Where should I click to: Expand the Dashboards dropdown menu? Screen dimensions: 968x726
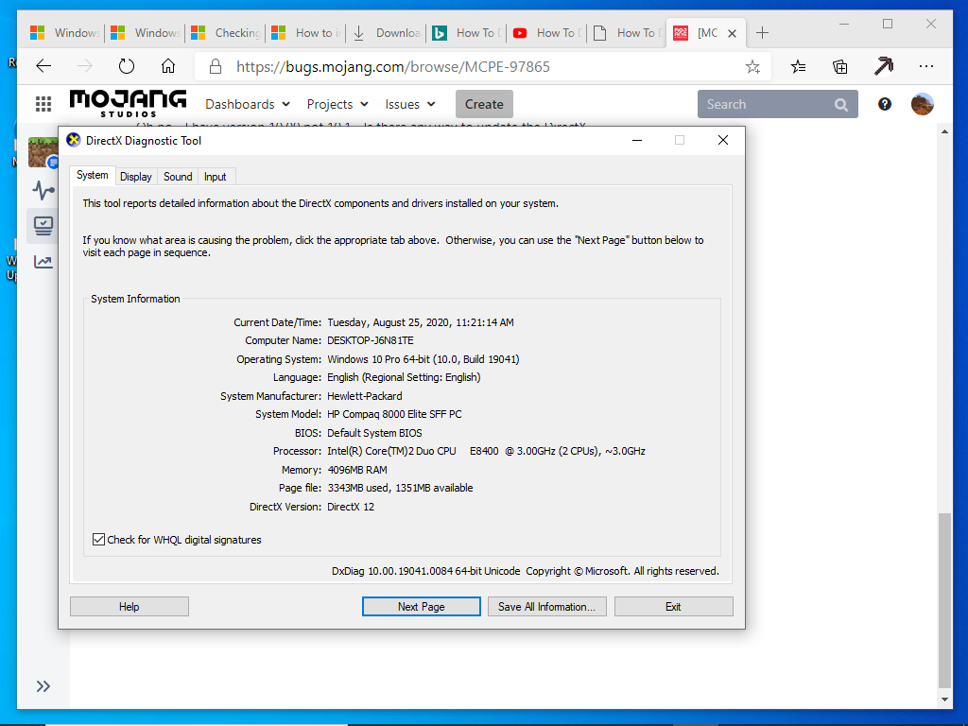(x=248, y=104)
